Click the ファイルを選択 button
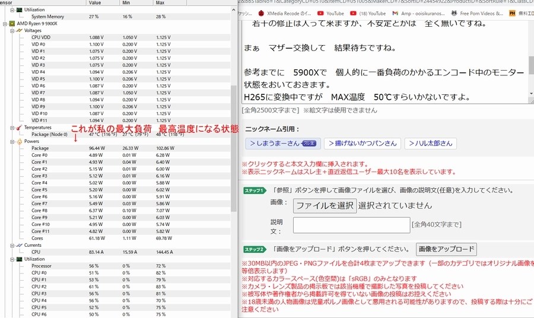The image size is (534, 318). coord(325,206)
